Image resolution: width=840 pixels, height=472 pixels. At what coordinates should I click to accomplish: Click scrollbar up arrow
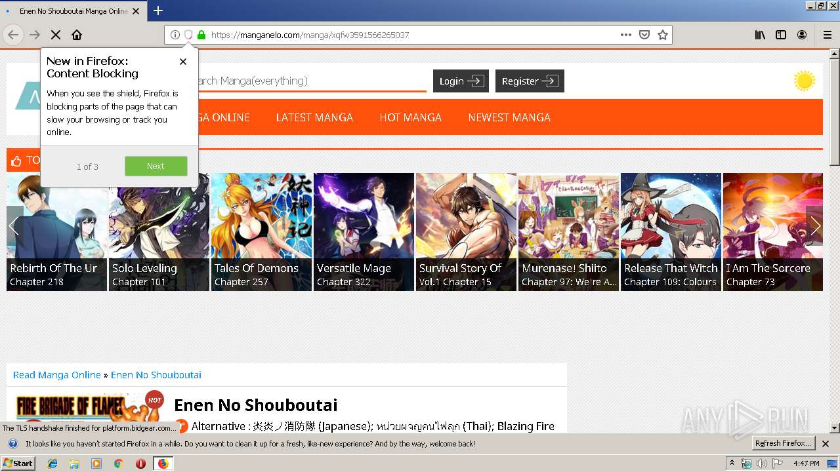point(835,54)
